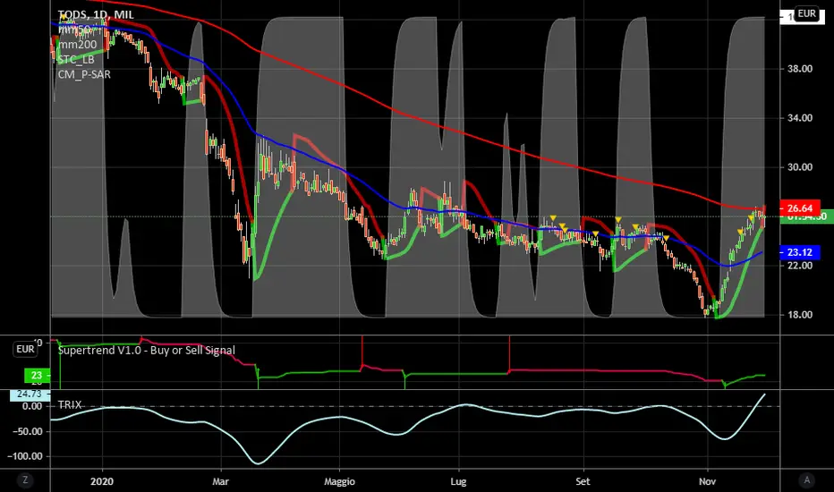The width and height of the screenshot is (834, 492).
Task: Click the Nov label on the time axis
Action: pos(707,481)
